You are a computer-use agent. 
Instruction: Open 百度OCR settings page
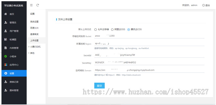(x=34, y=28)
